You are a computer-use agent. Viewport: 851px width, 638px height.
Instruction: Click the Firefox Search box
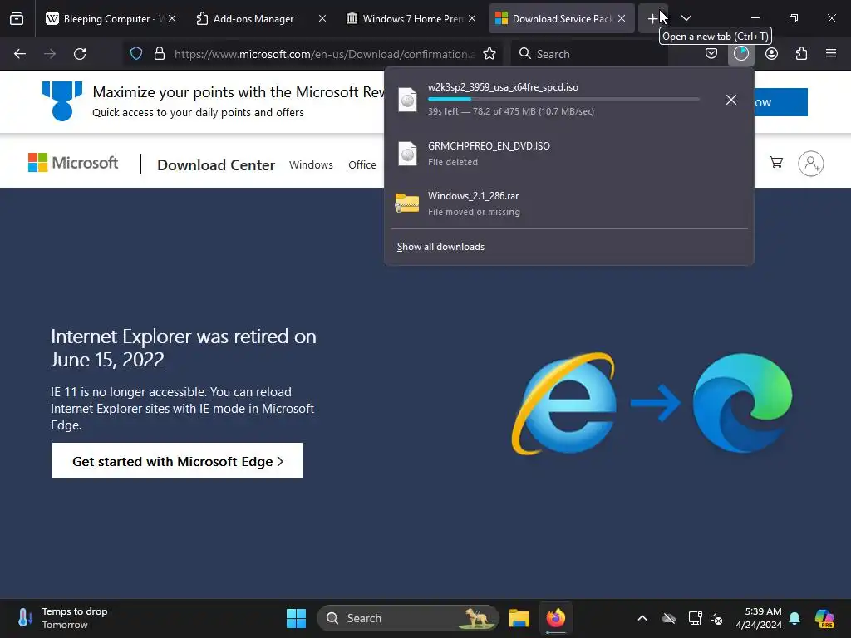click(x=590, y=54)
